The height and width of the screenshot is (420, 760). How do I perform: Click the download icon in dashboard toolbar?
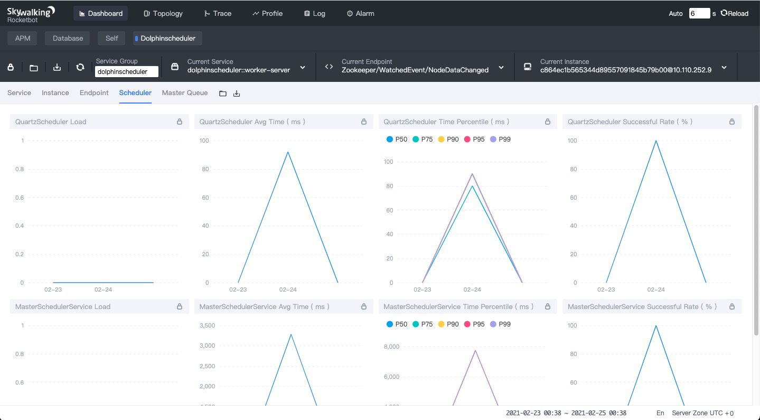coord(57,67)
